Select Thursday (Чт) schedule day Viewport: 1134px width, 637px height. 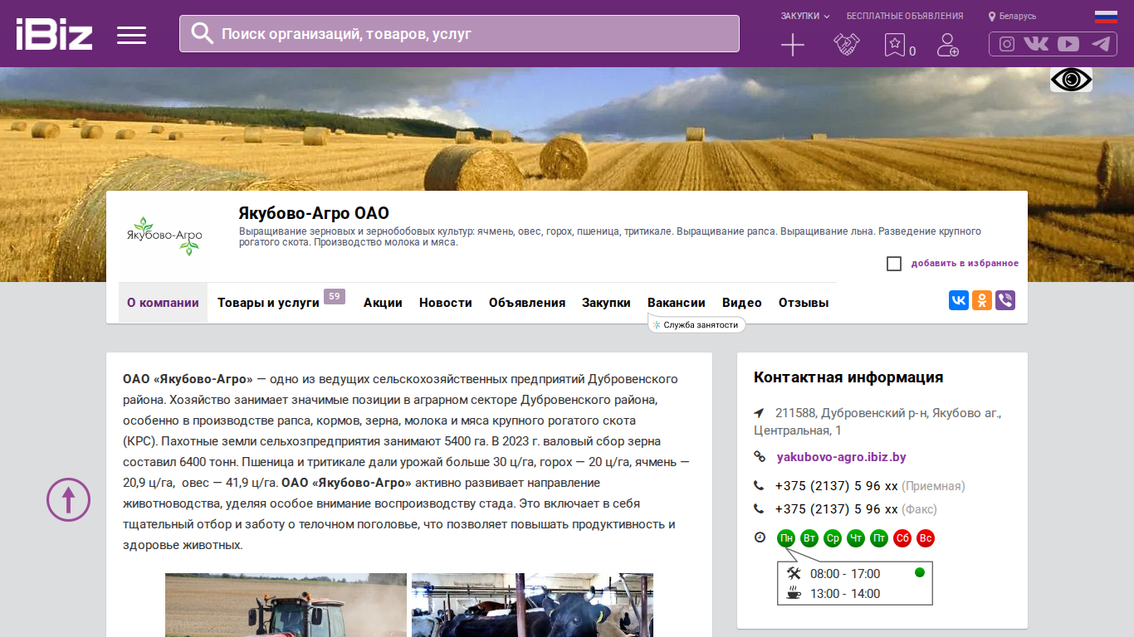tap(856, 538)
